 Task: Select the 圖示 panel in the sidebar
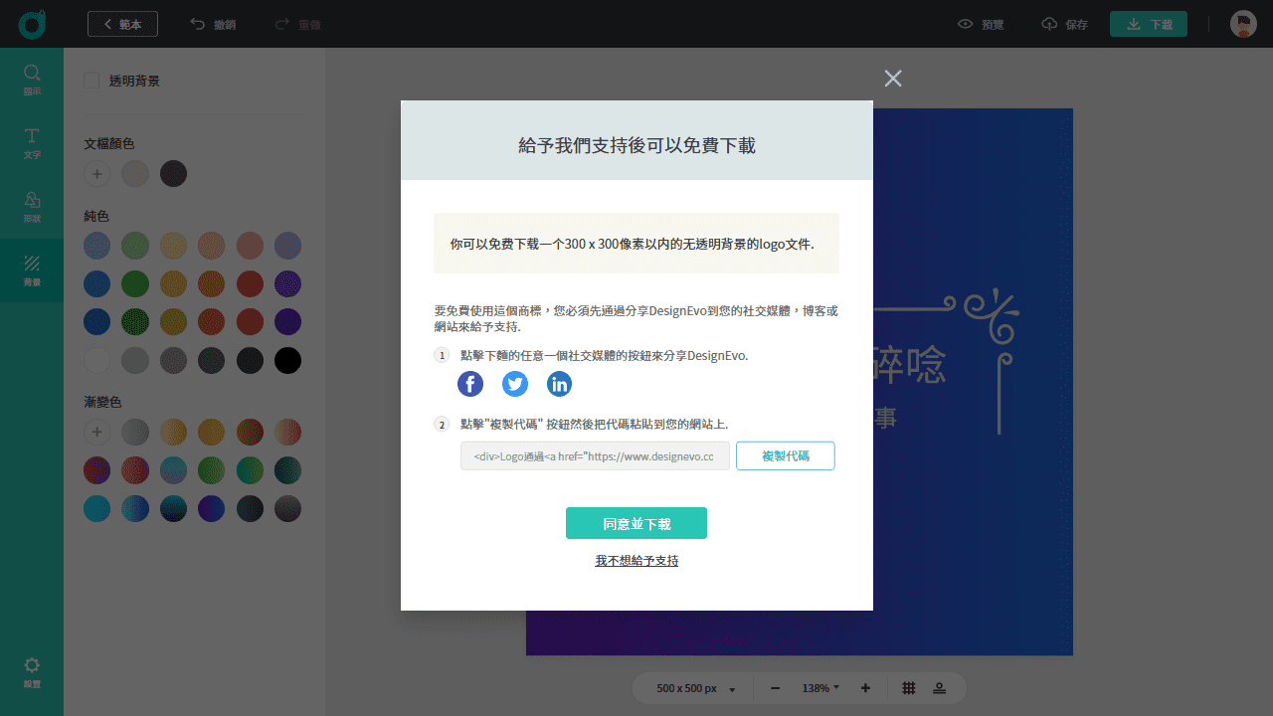click(32, 80)
